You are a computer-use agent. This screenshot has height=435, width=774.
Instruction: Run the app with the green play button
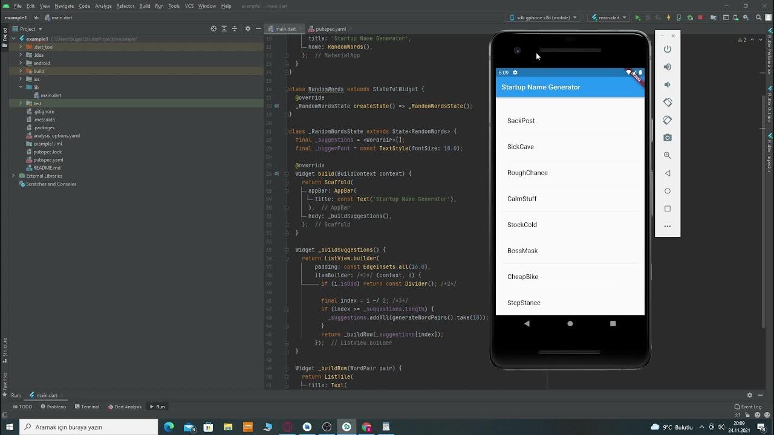click(637, 18)
